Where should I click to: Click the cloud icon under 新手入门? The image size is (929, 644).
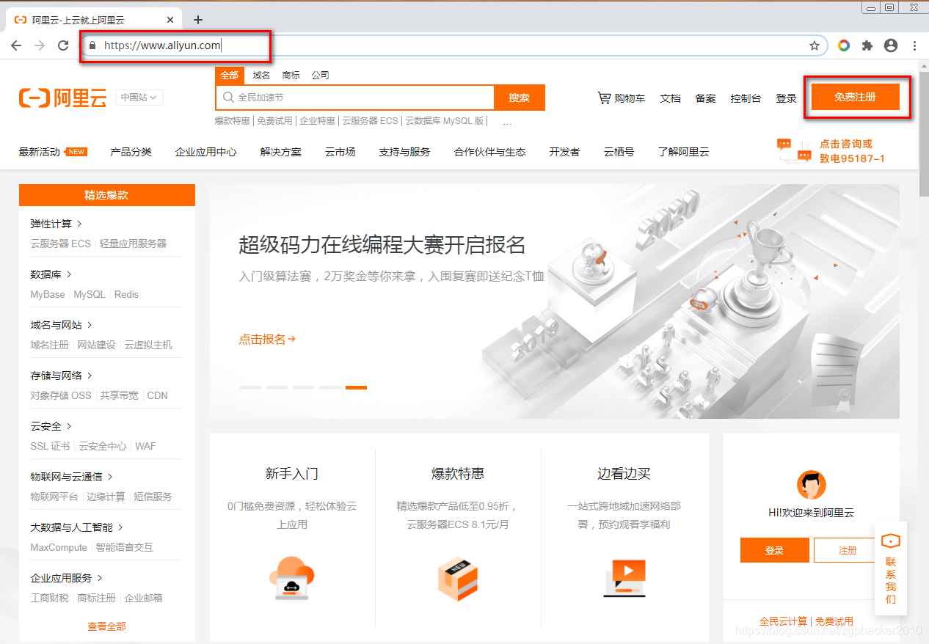click(291, 579)
